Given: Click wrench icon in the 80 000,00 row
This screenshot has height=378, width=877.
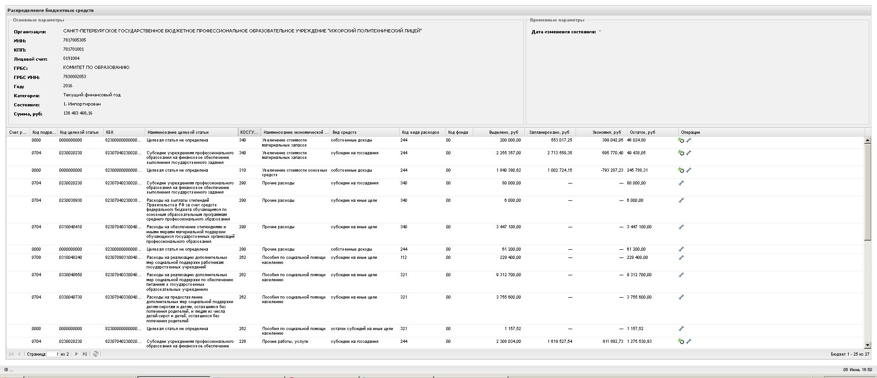Looking at the screenshot, I should pyautogui.click(x=681, y=183).
